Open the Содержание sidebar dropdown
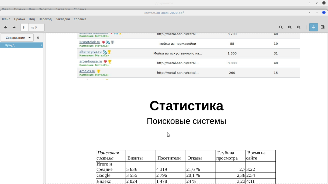The height and width of the screenshot is (184, 328). [x=17, y=38]
